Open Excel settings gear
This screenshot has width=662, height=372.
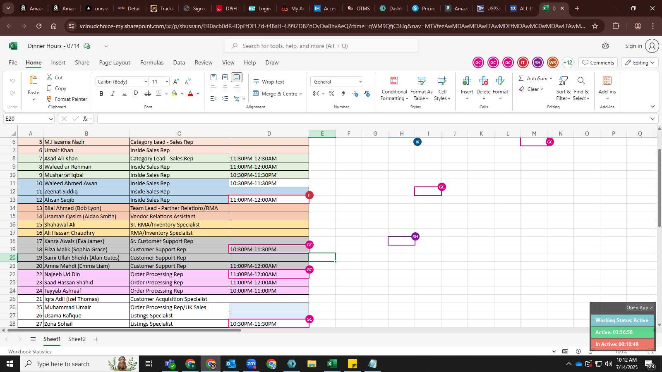coord(605,46)
